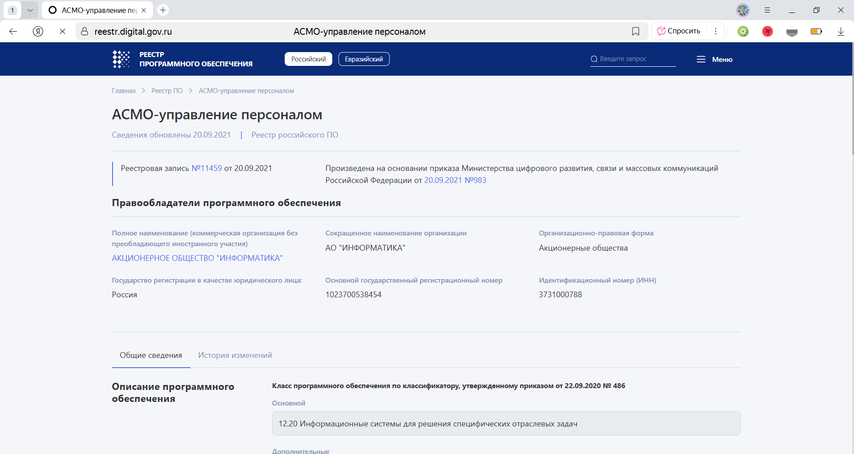Click the browser back arrow
Screen dimensions: 854x454
pyautogui.click(x=13, y=31)
